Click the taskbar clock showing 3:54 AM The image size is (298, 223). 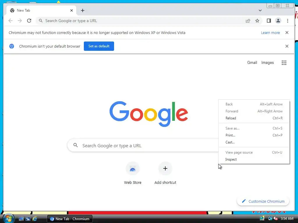[x=287, y=219]
